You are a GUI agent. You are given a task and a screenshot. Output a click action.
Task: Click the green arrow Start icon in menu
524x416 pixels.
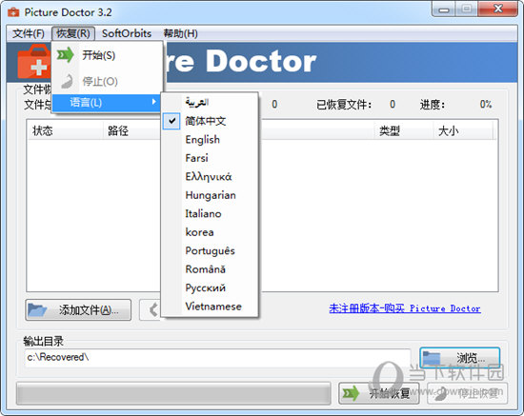65,55
